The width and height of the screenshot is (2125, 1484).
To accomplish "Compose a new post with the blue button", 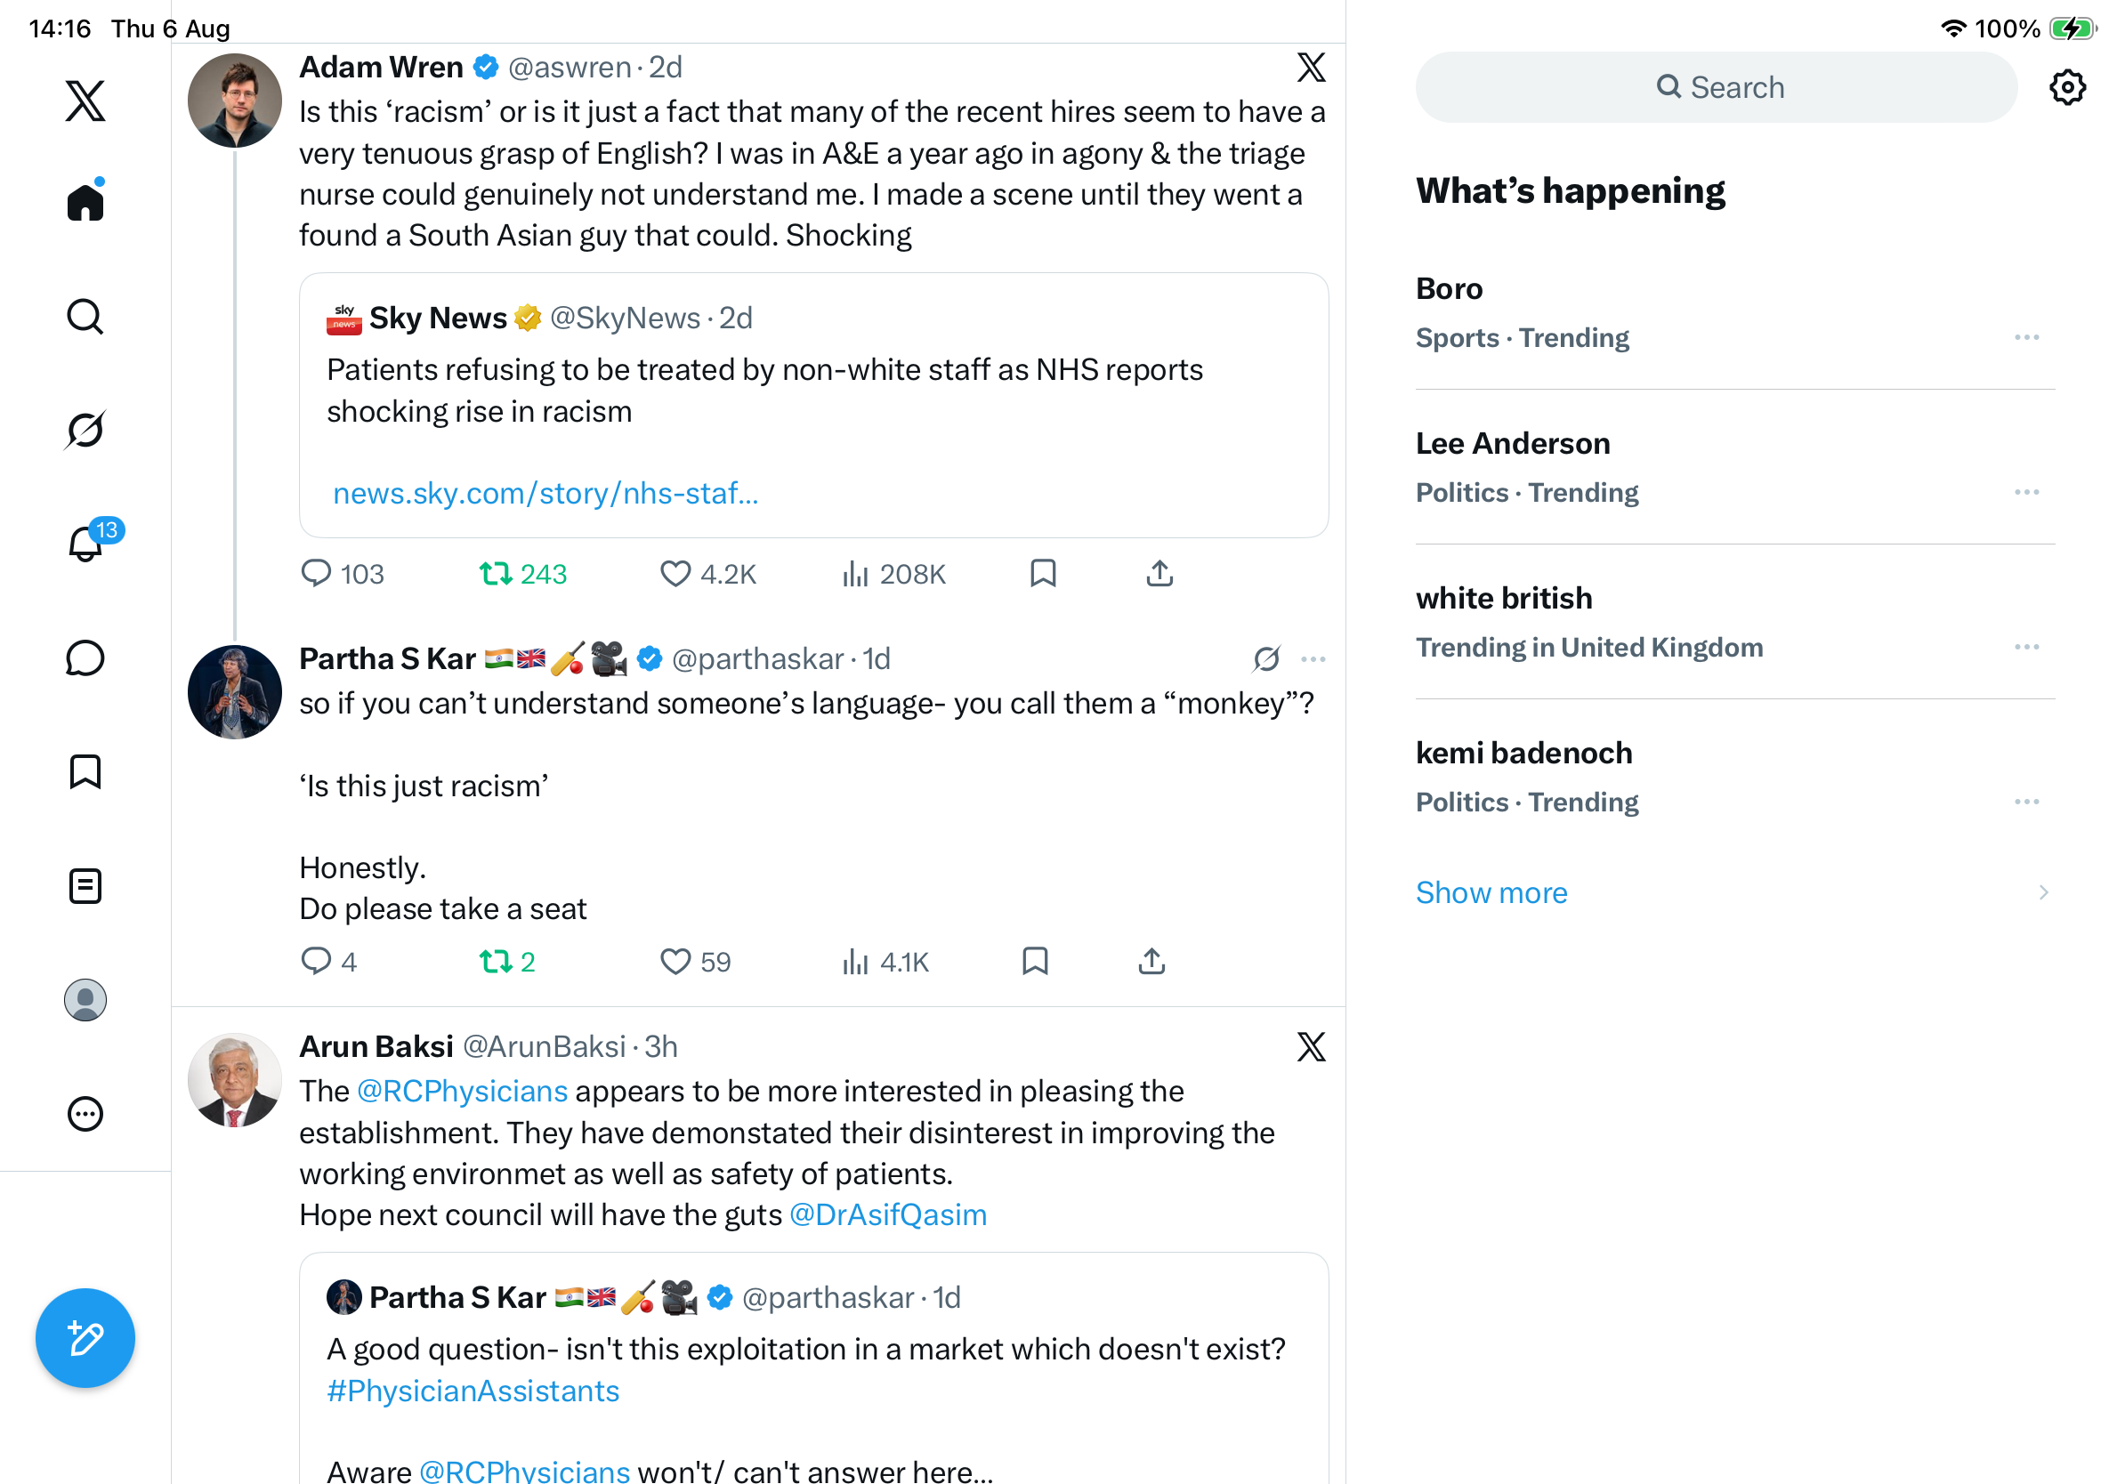I will pos(85,1338).
